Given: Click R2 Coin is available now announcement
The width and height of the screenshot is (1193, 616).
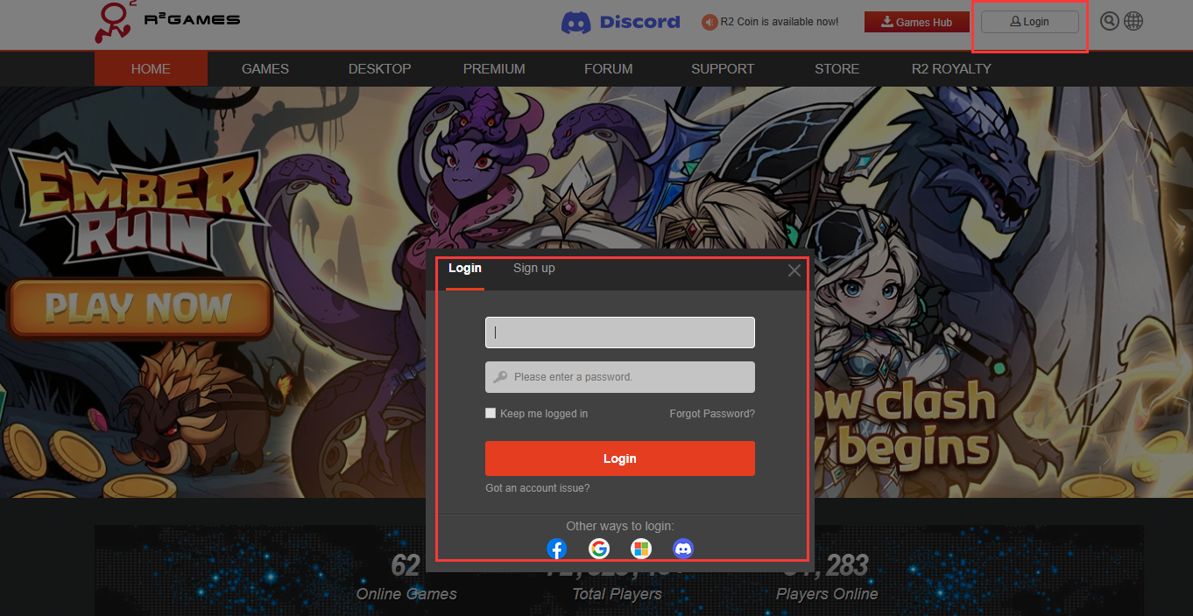Looking at the screenshot, I should pyautogui.click(x=771, y=22).
